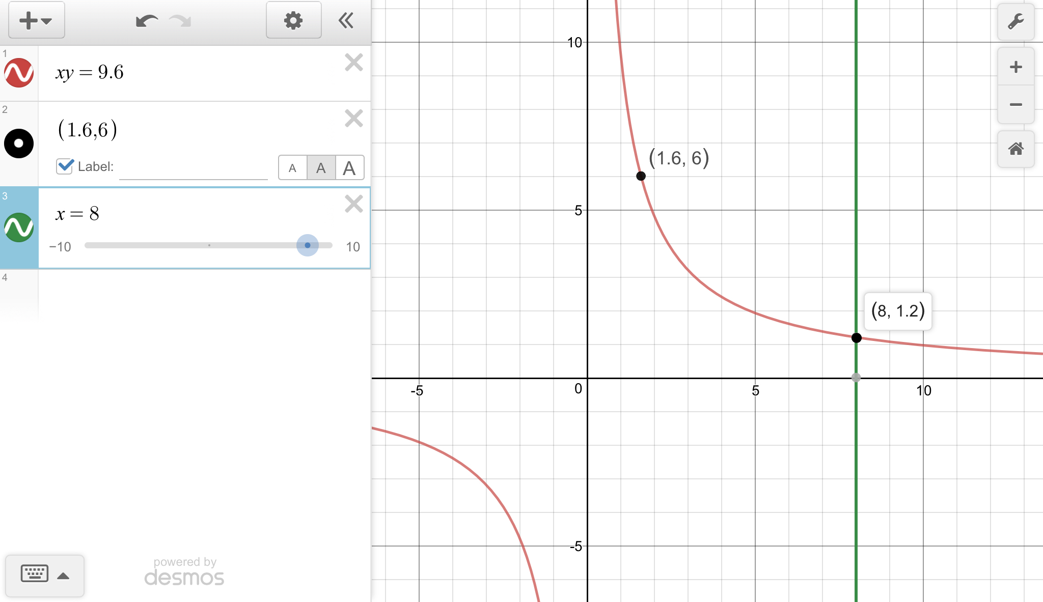Delete the xy = 9.6 expression
Screen dimensions: 1043x602
pos(353,63)
